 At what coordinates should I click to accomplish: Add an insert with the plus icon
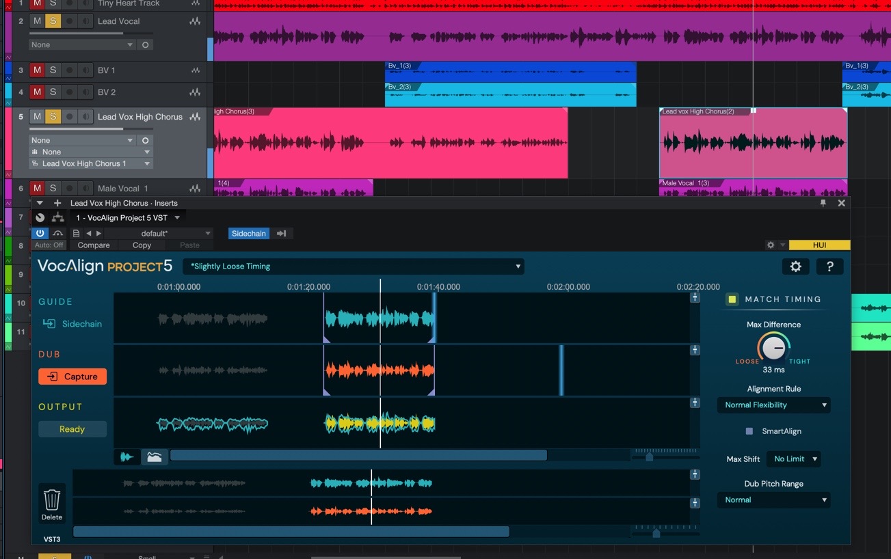pyautogui.click(x=57, y=203)
